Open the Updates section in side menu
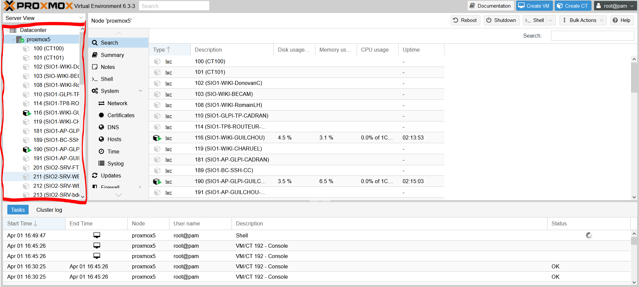The width and height of the screenshot is (639, 287). coord(111,175)
